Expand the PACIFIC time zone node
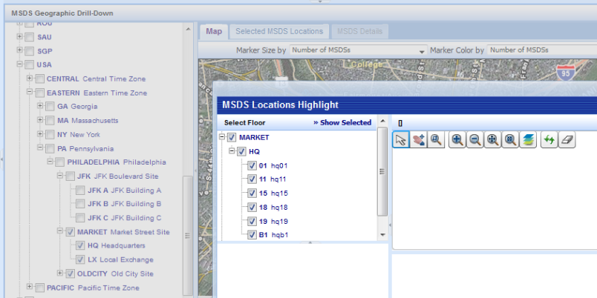Screen dimensions: 597x298 pos(30,287)
